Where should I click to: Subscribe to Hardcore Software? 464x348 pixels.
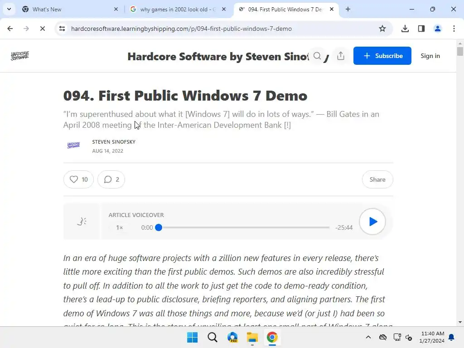tap(382, 56)
